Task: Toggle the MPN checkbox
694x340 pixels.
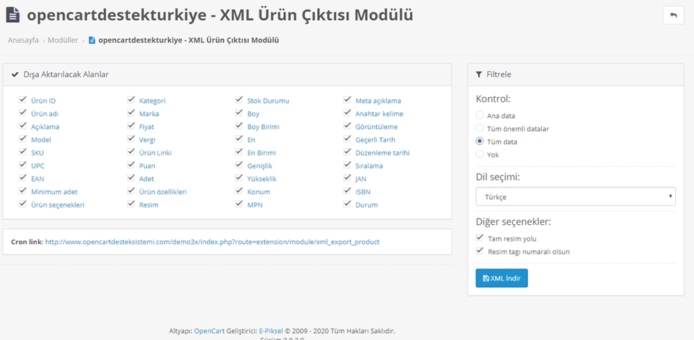Action: tap(239, 204)
